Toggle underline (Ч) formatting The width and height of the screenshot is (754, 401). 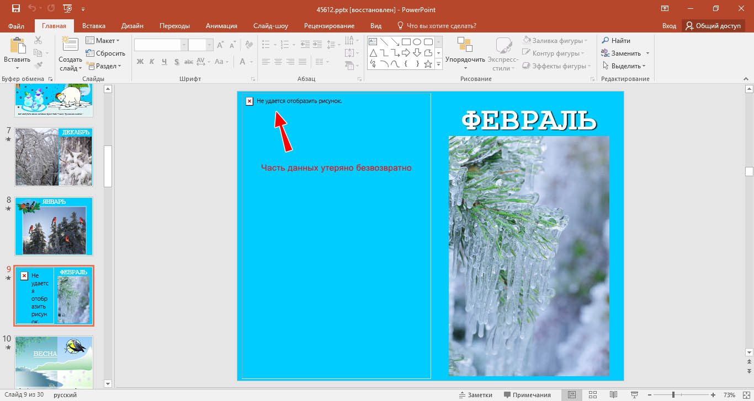(164, 62)
